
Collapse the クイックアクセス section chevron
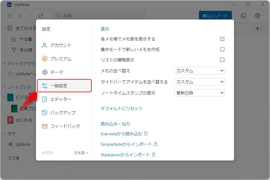tap(4, 63)
